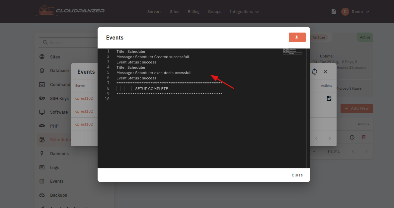Select the Daemons sidebar label
The image size is (394, 208).
tap(59, 154)
